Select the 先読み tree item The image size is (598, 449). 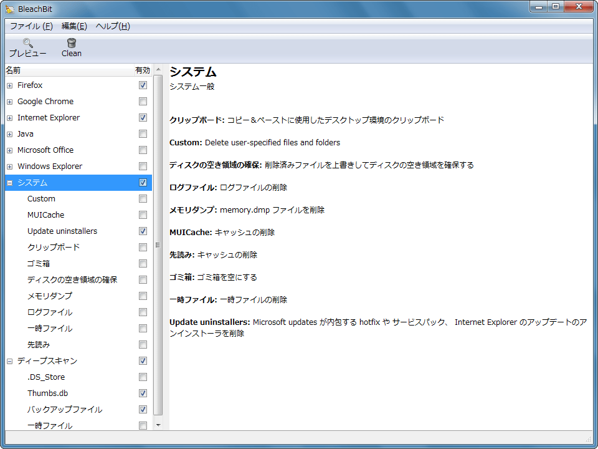[39, 345]
